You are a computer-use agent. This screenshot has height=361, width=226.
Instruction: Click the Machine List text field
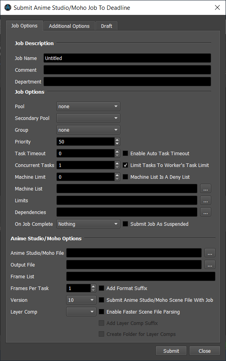point(127,189)
